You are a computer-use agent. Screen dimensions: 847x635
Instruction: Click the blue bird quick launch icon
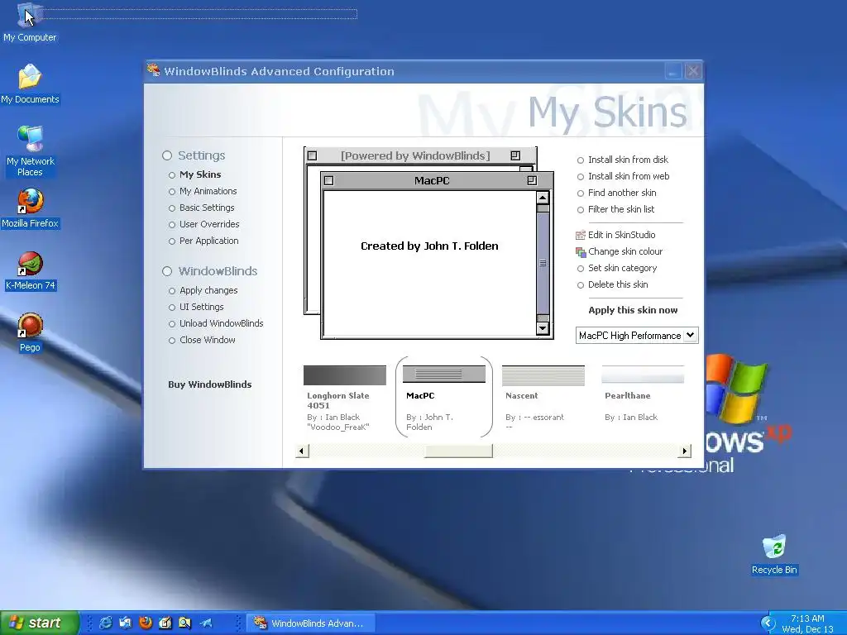(206, 623)
